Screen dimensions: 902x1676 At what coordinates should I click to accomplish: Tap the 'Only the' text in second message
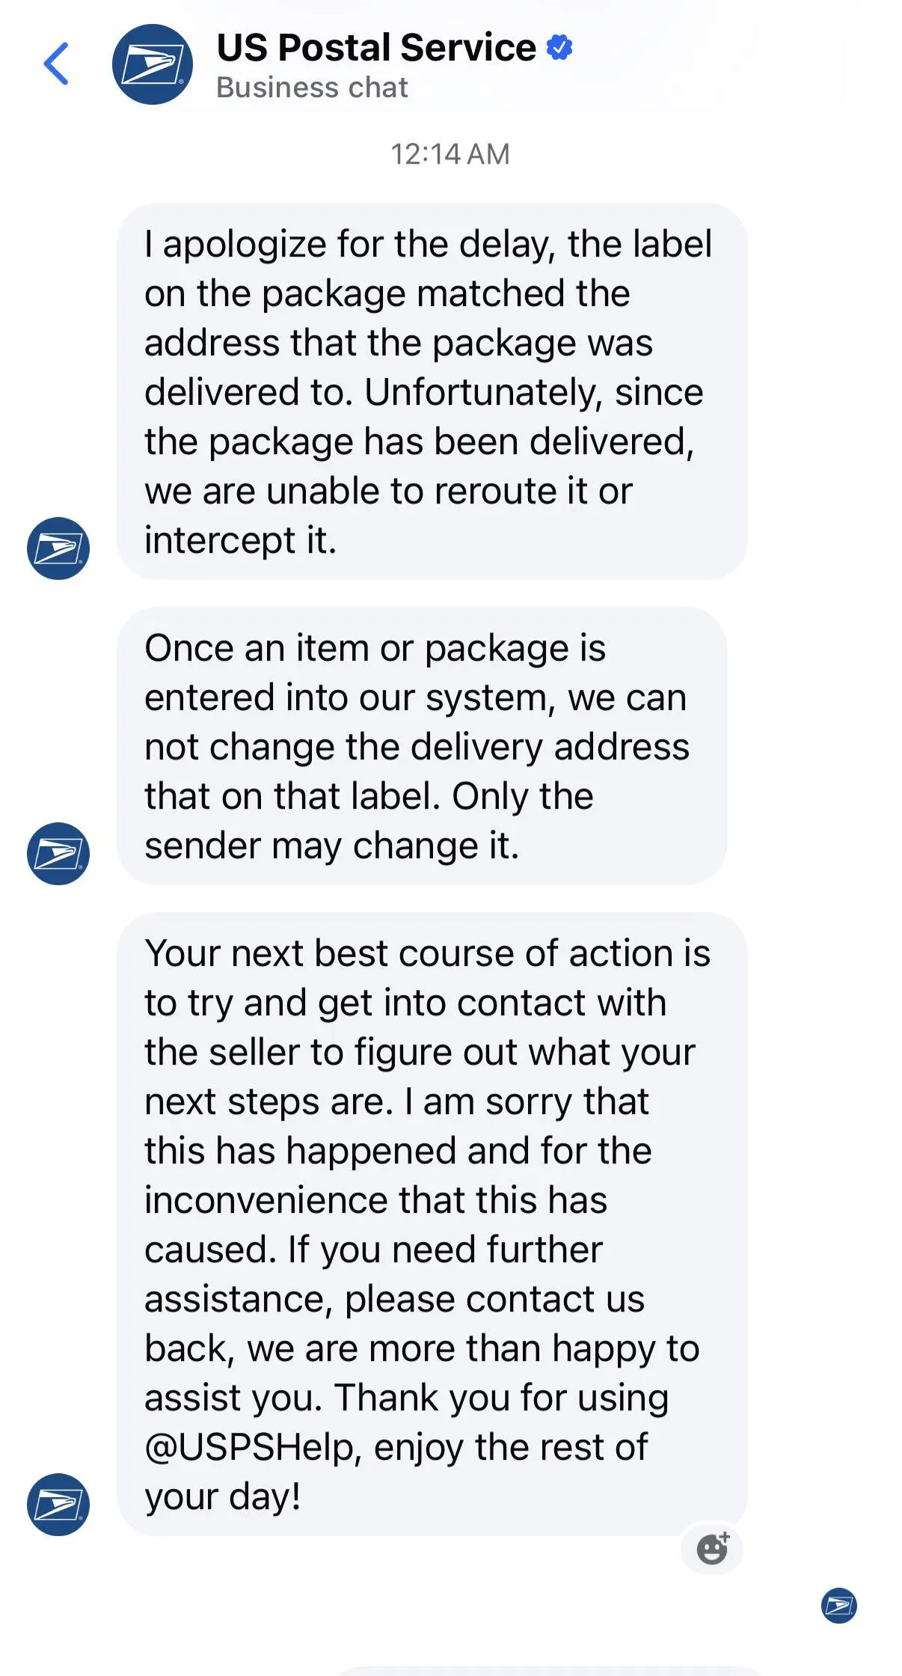click(x=523, y=796)
